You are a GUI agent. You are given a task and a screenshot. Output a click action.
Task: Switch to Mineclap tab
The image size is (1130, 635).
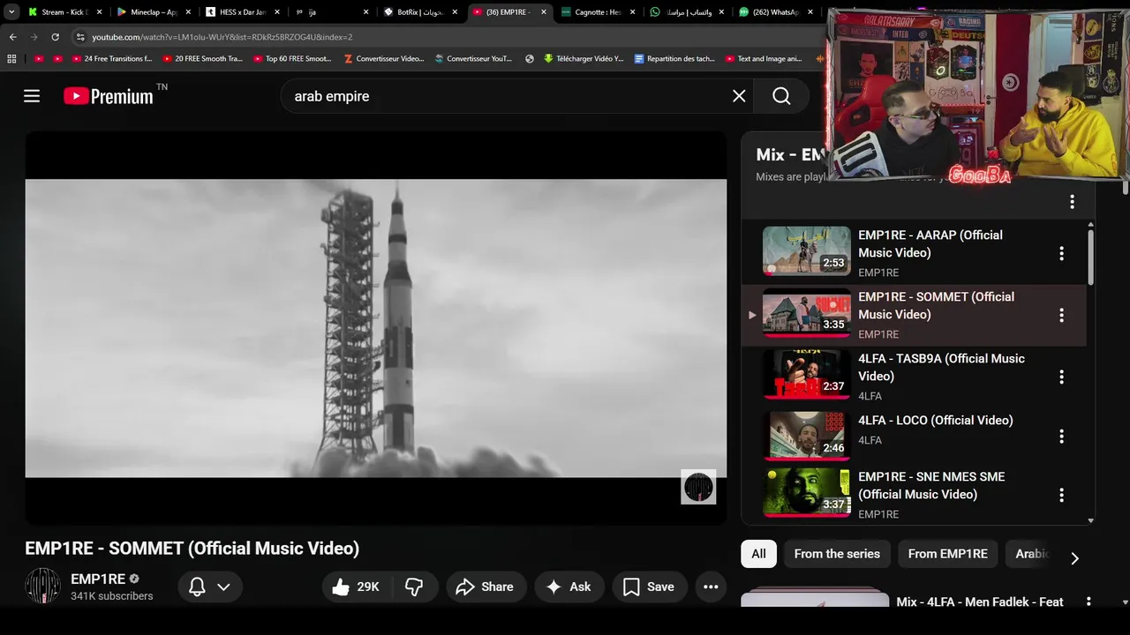tap(154, 12)
